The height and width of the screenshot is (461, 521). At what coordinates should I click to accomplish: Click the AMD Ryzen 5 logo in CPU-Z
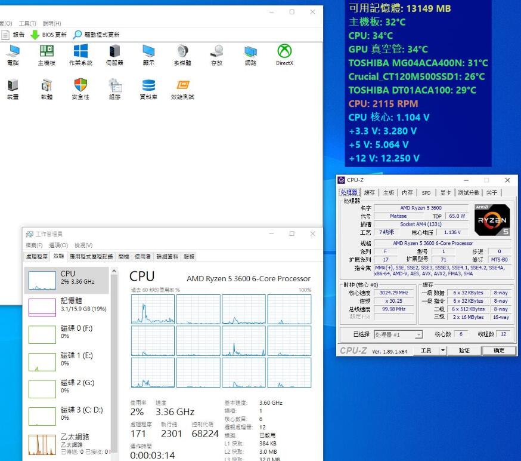click(x=492, y=220)
